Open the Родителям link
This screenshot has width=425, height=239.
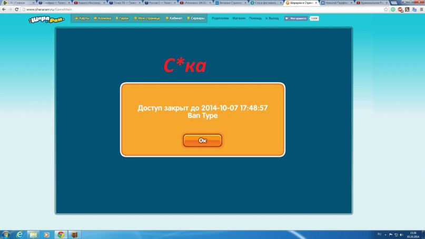220,18
